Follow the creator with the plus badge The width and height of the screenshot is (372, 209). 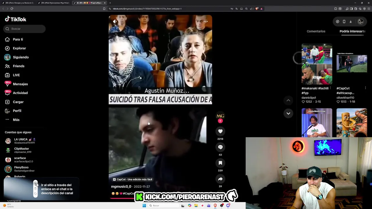[x=220, y=121]
